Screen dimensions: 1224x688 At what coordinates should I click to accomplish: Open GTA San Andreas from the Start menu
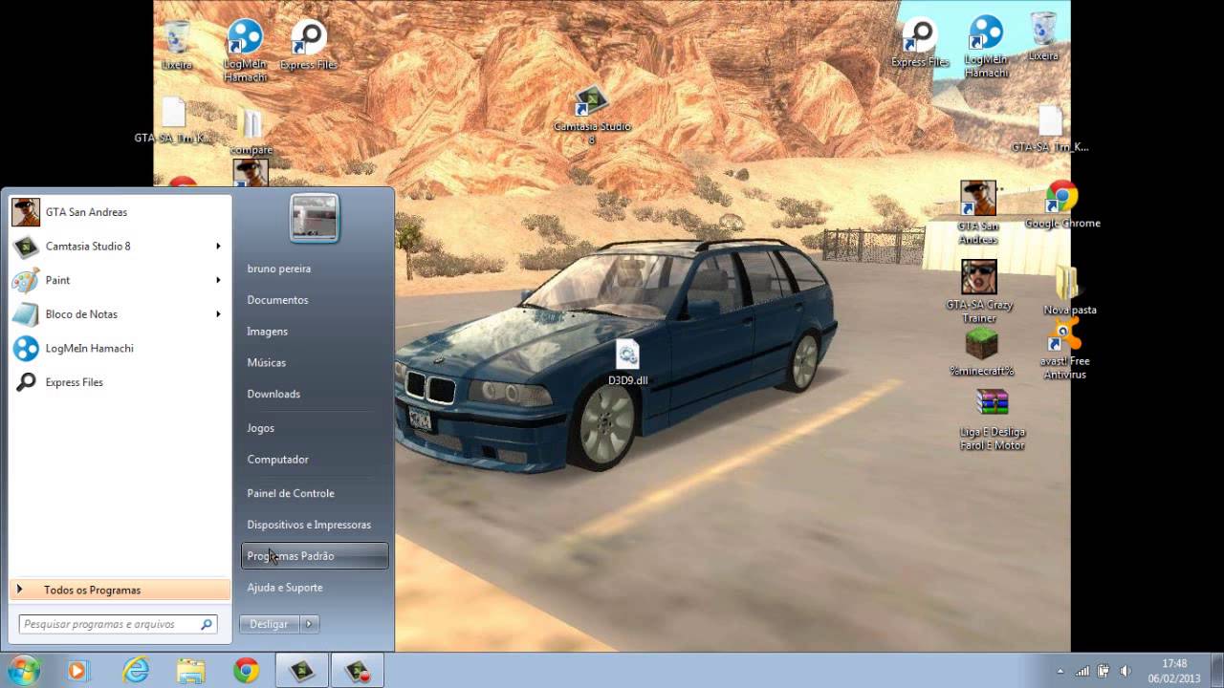(120, 212)
